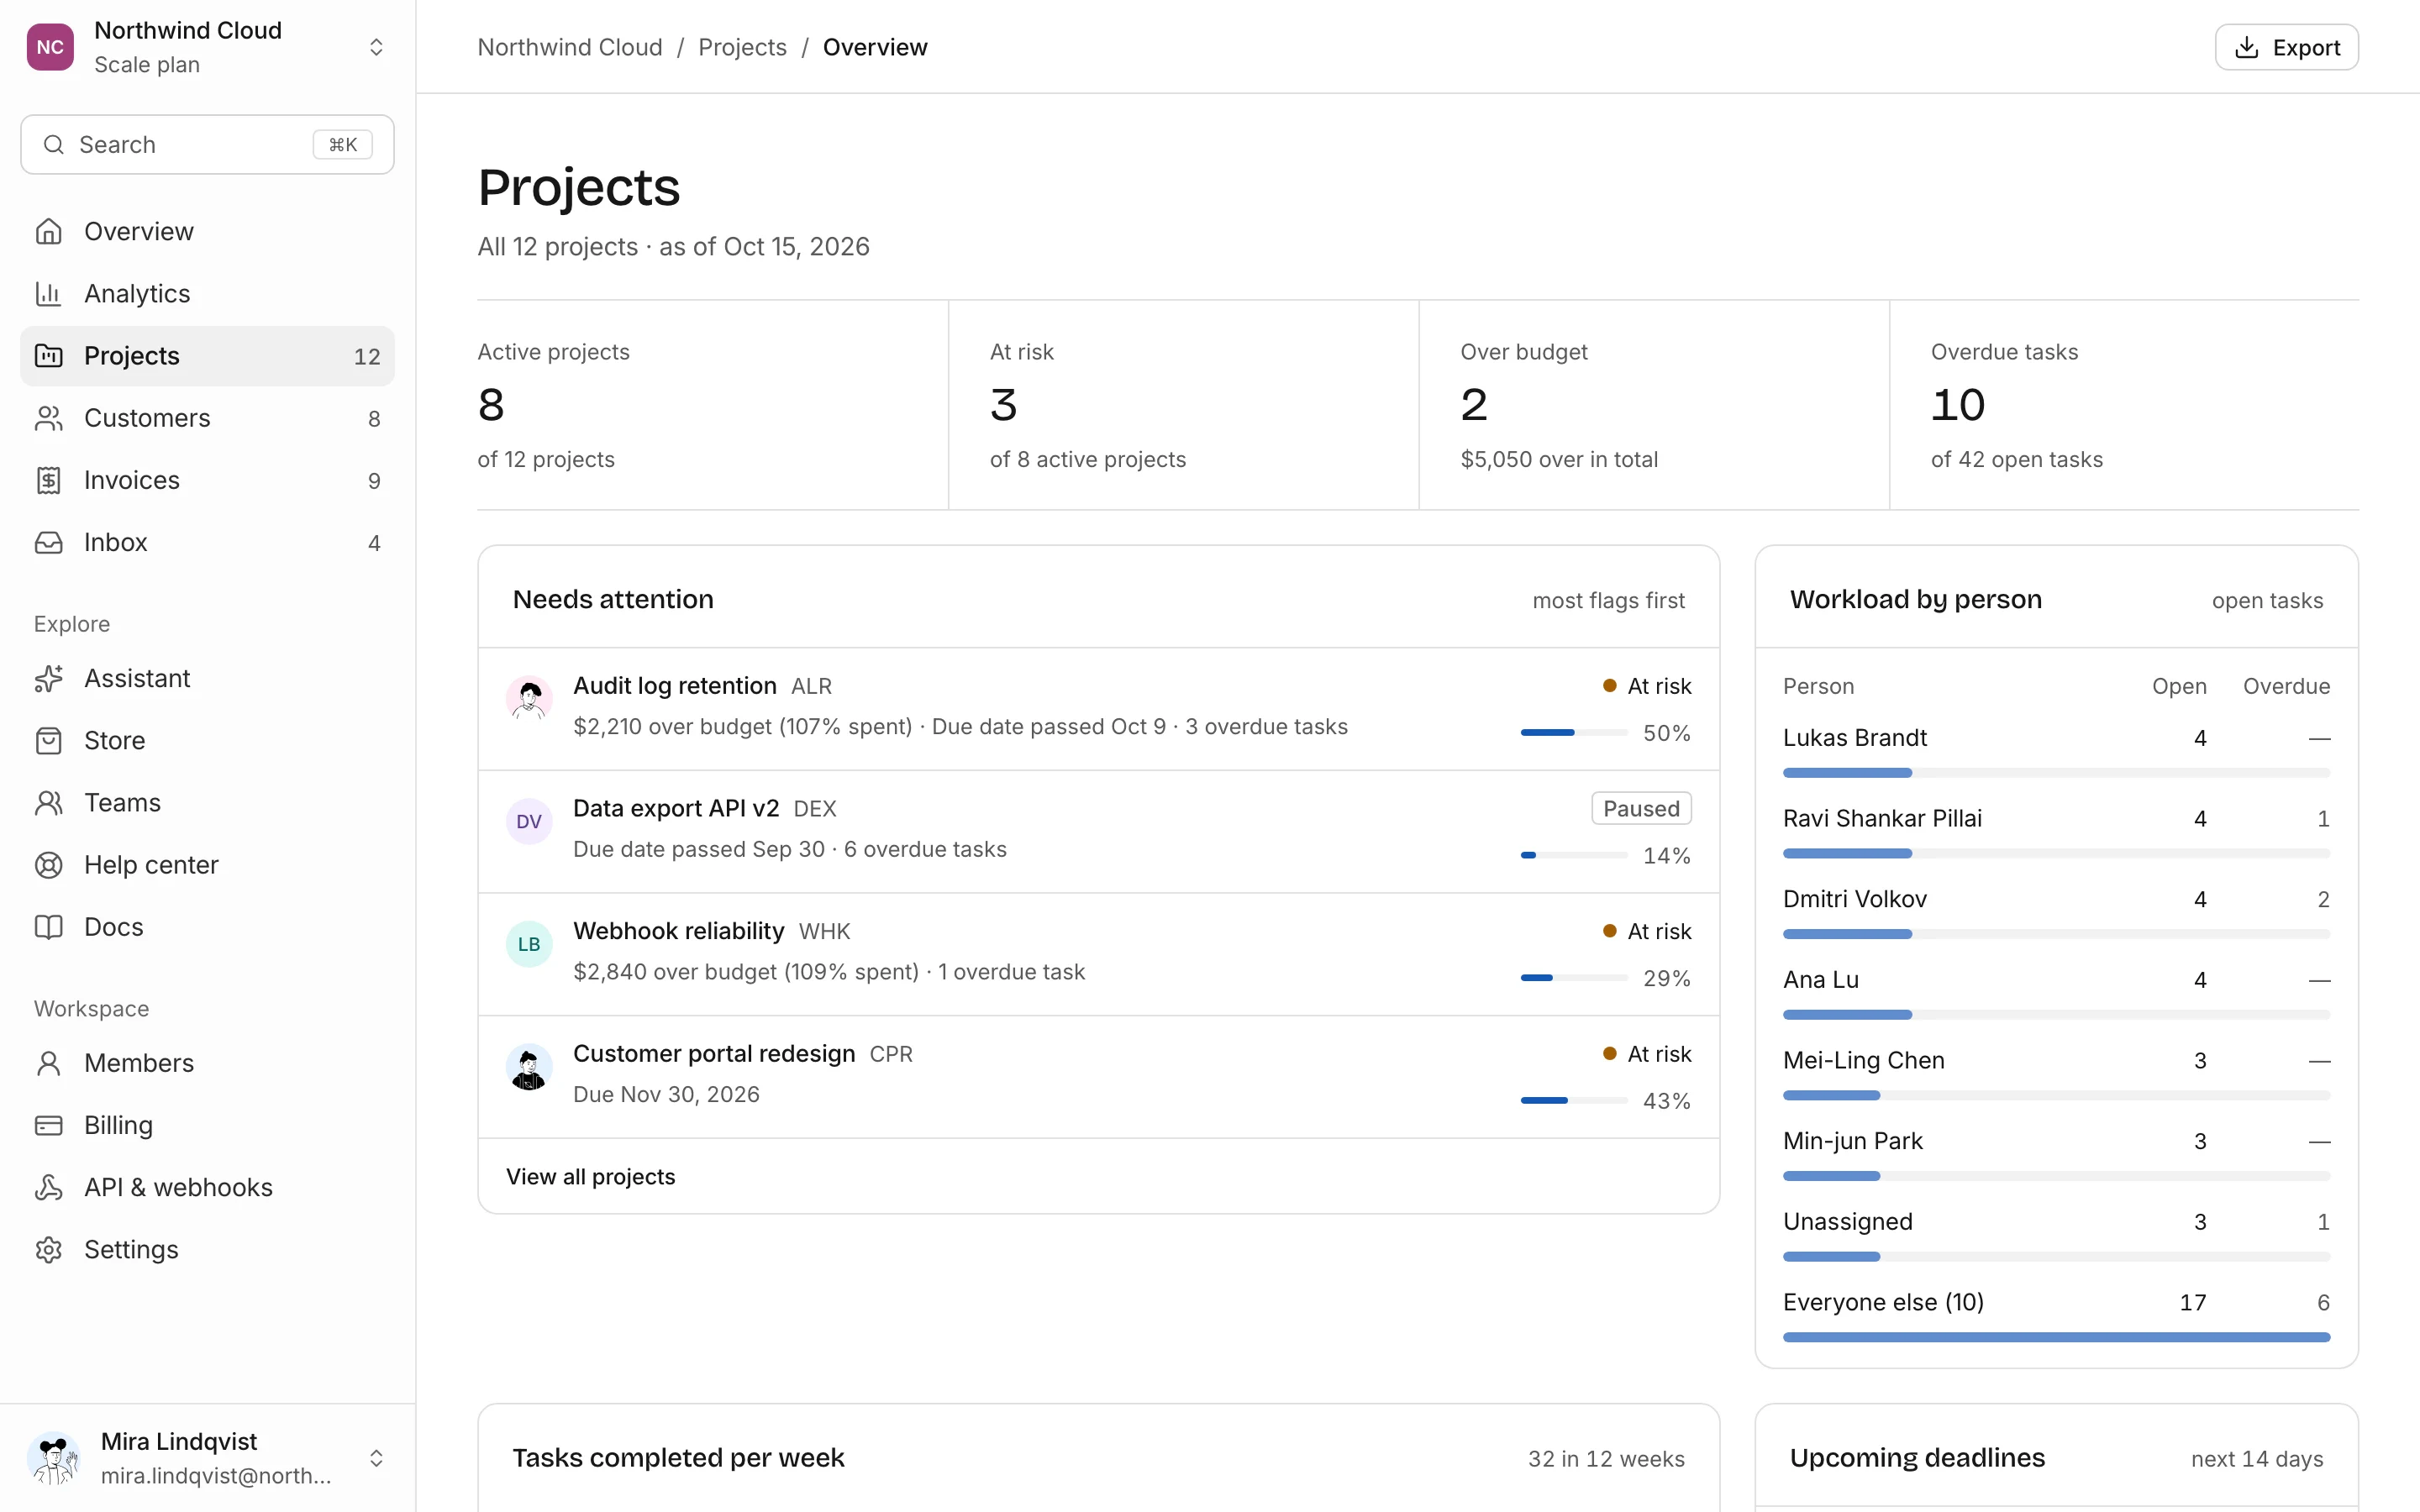Click the Overdue column header
The image size is (2420, 1512).
[x=2286, y=686]
